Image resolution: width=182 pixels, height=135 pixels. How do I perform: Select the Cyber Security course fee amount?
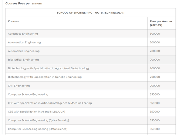pyautogui.click(x=155, y=120)
